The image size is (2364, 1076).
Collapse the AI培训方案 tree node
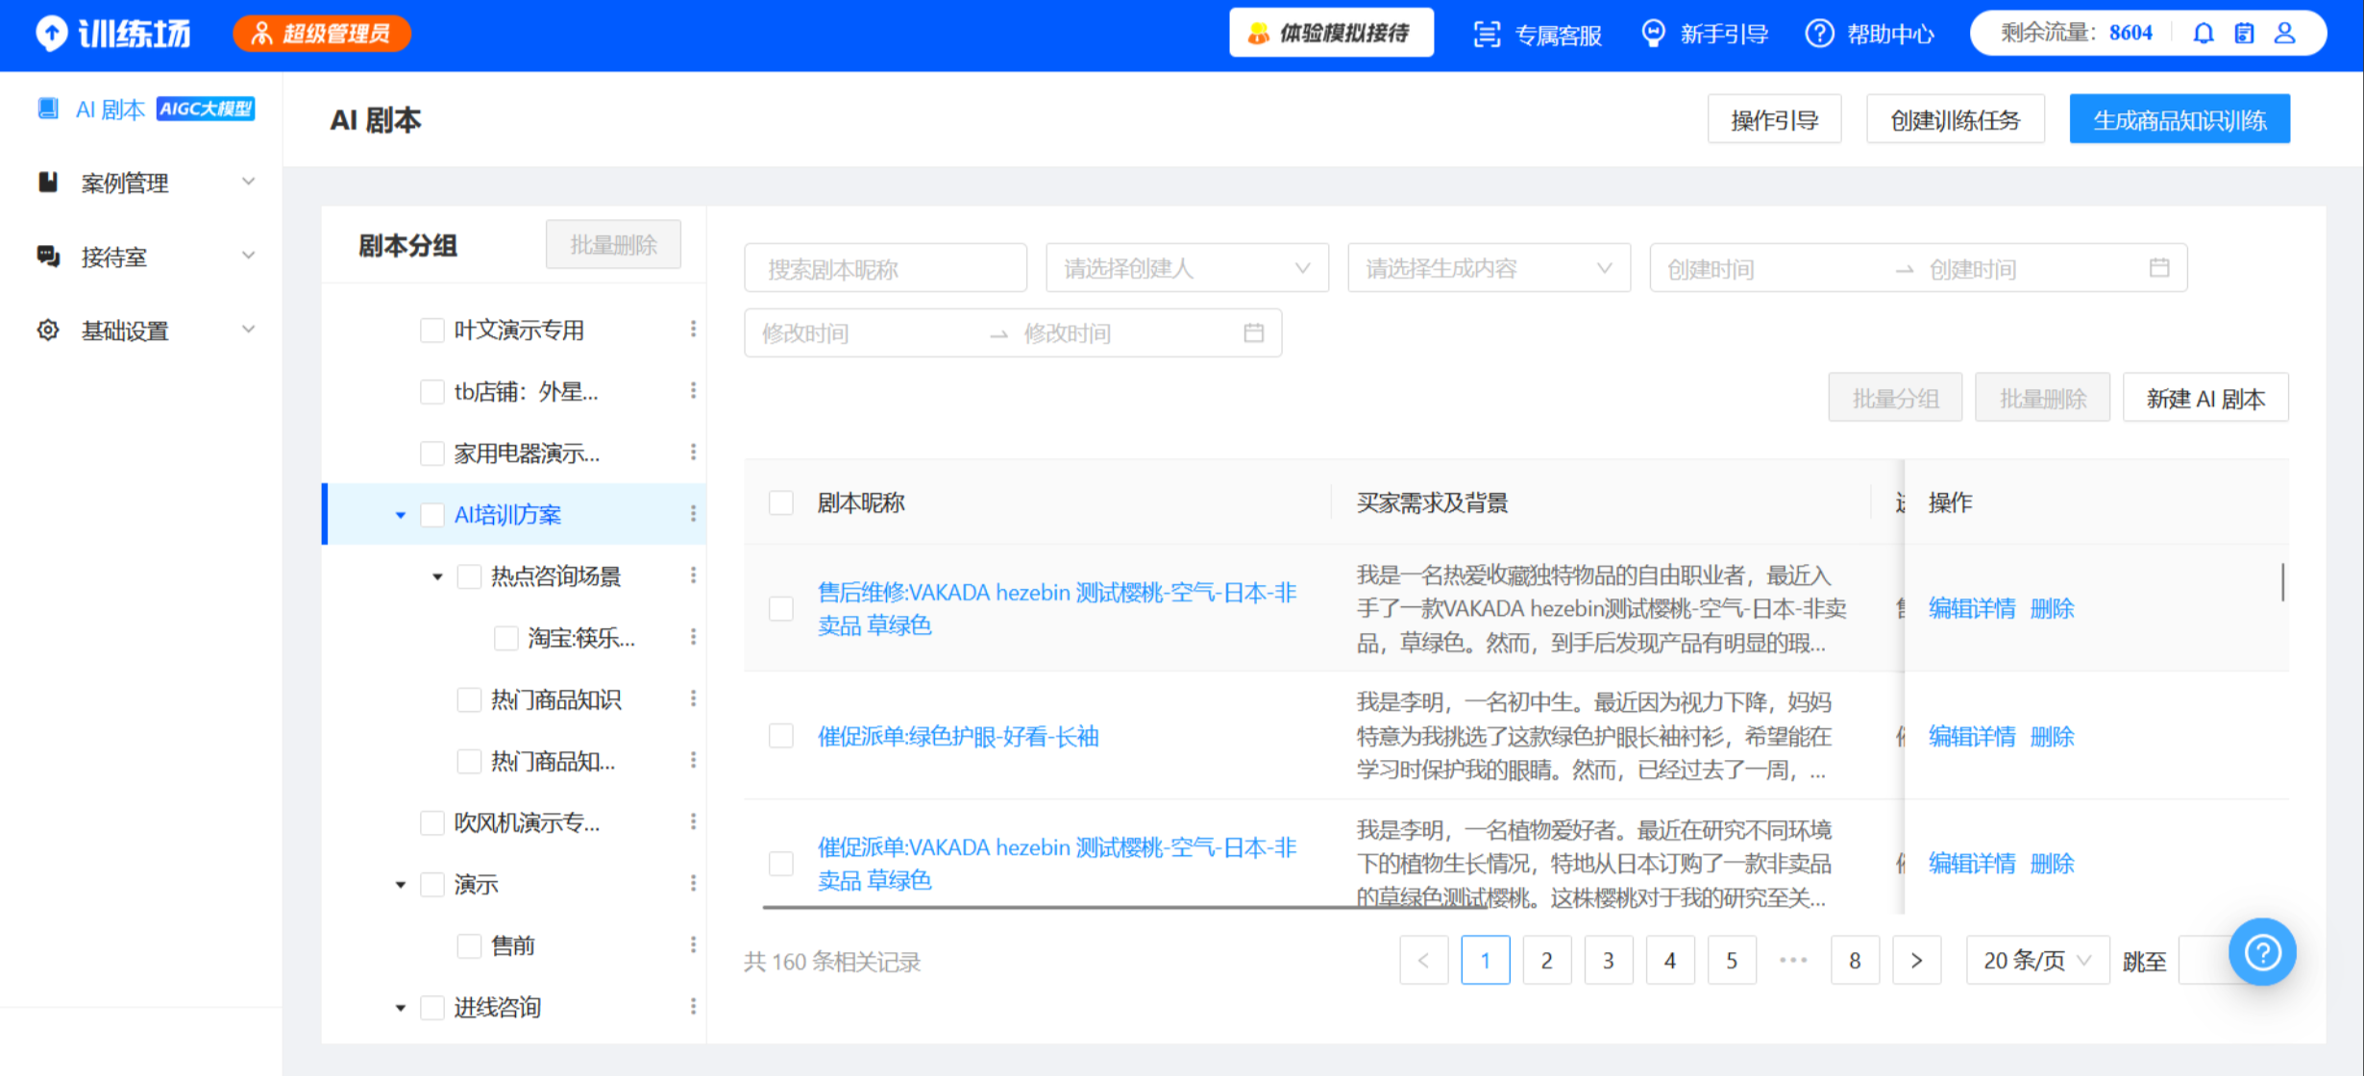401,515
